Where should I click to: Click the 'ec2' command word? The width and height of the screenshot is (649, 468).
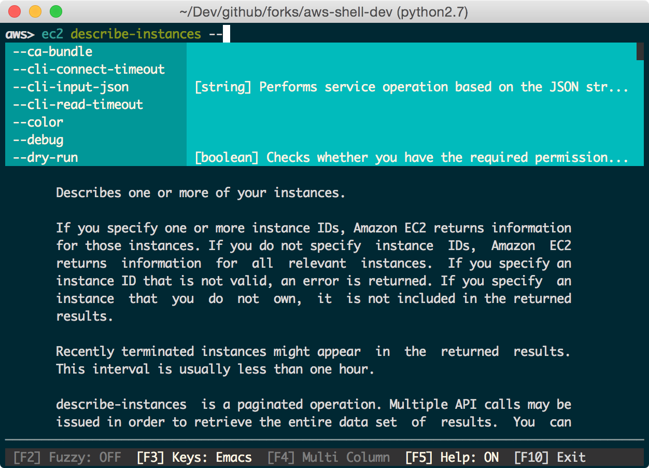click(x=52, y=34)
